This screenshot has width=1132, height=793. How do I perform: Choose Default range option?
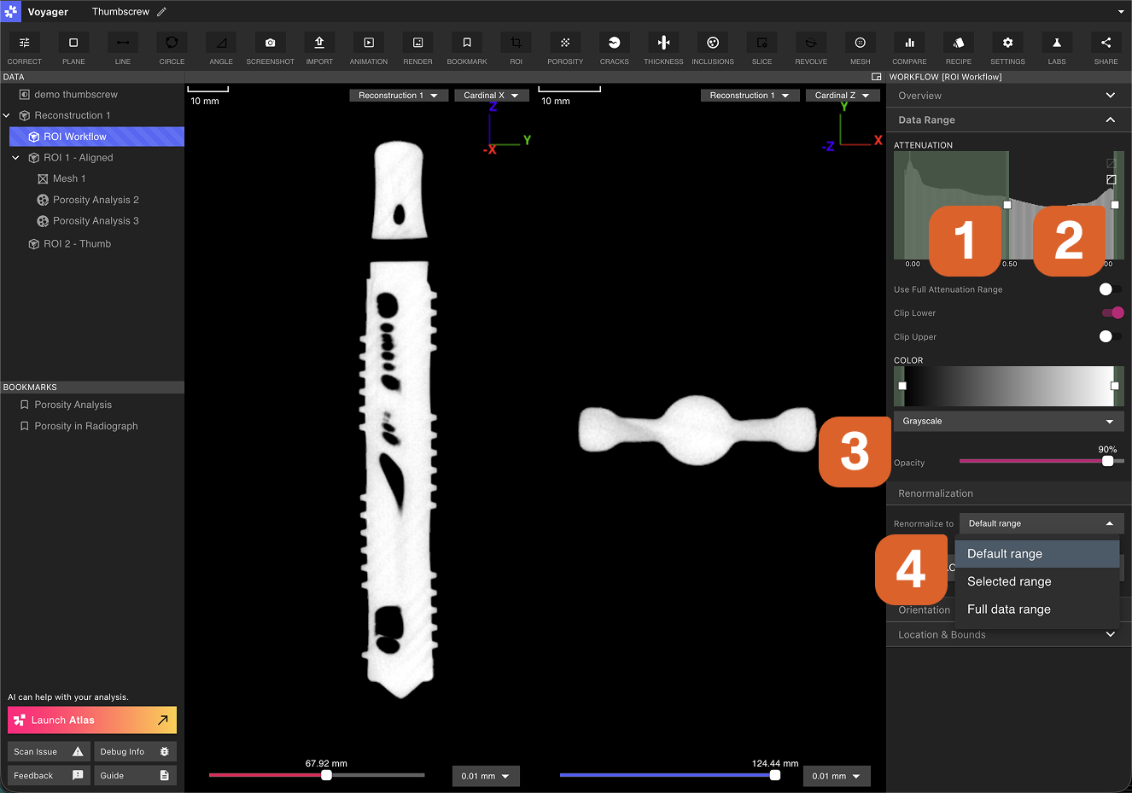click(1036, 554)
